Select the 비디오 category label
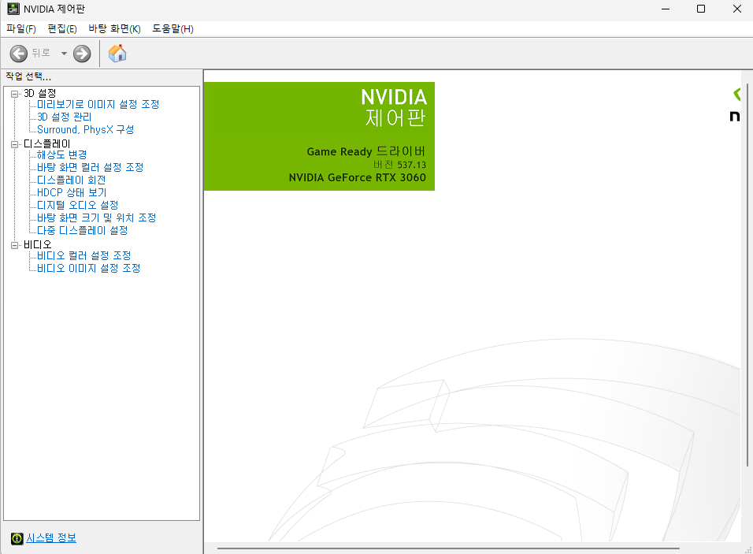 [38, 244]
